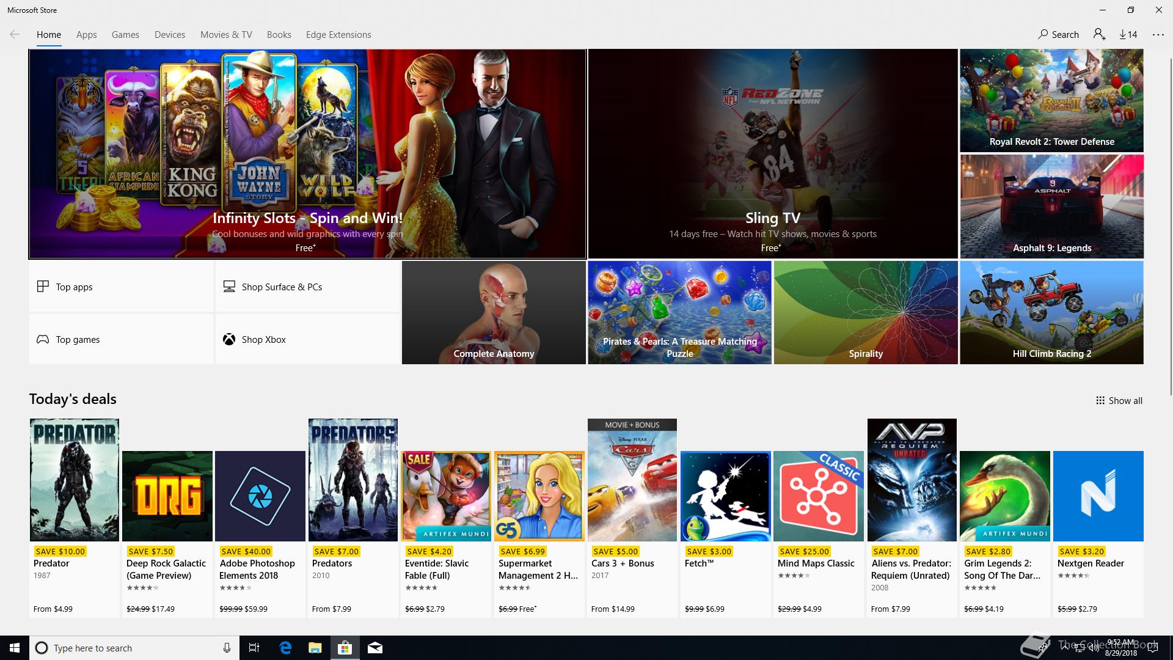Go to the Books tab
This screenshot has height=660, width=1173.
(279, 35)
